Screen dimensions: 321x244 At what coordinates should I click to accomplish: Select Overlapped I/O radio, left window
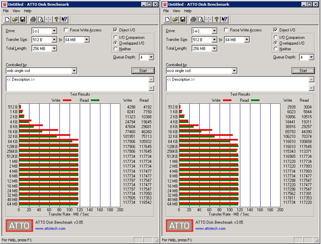(116, 43)
